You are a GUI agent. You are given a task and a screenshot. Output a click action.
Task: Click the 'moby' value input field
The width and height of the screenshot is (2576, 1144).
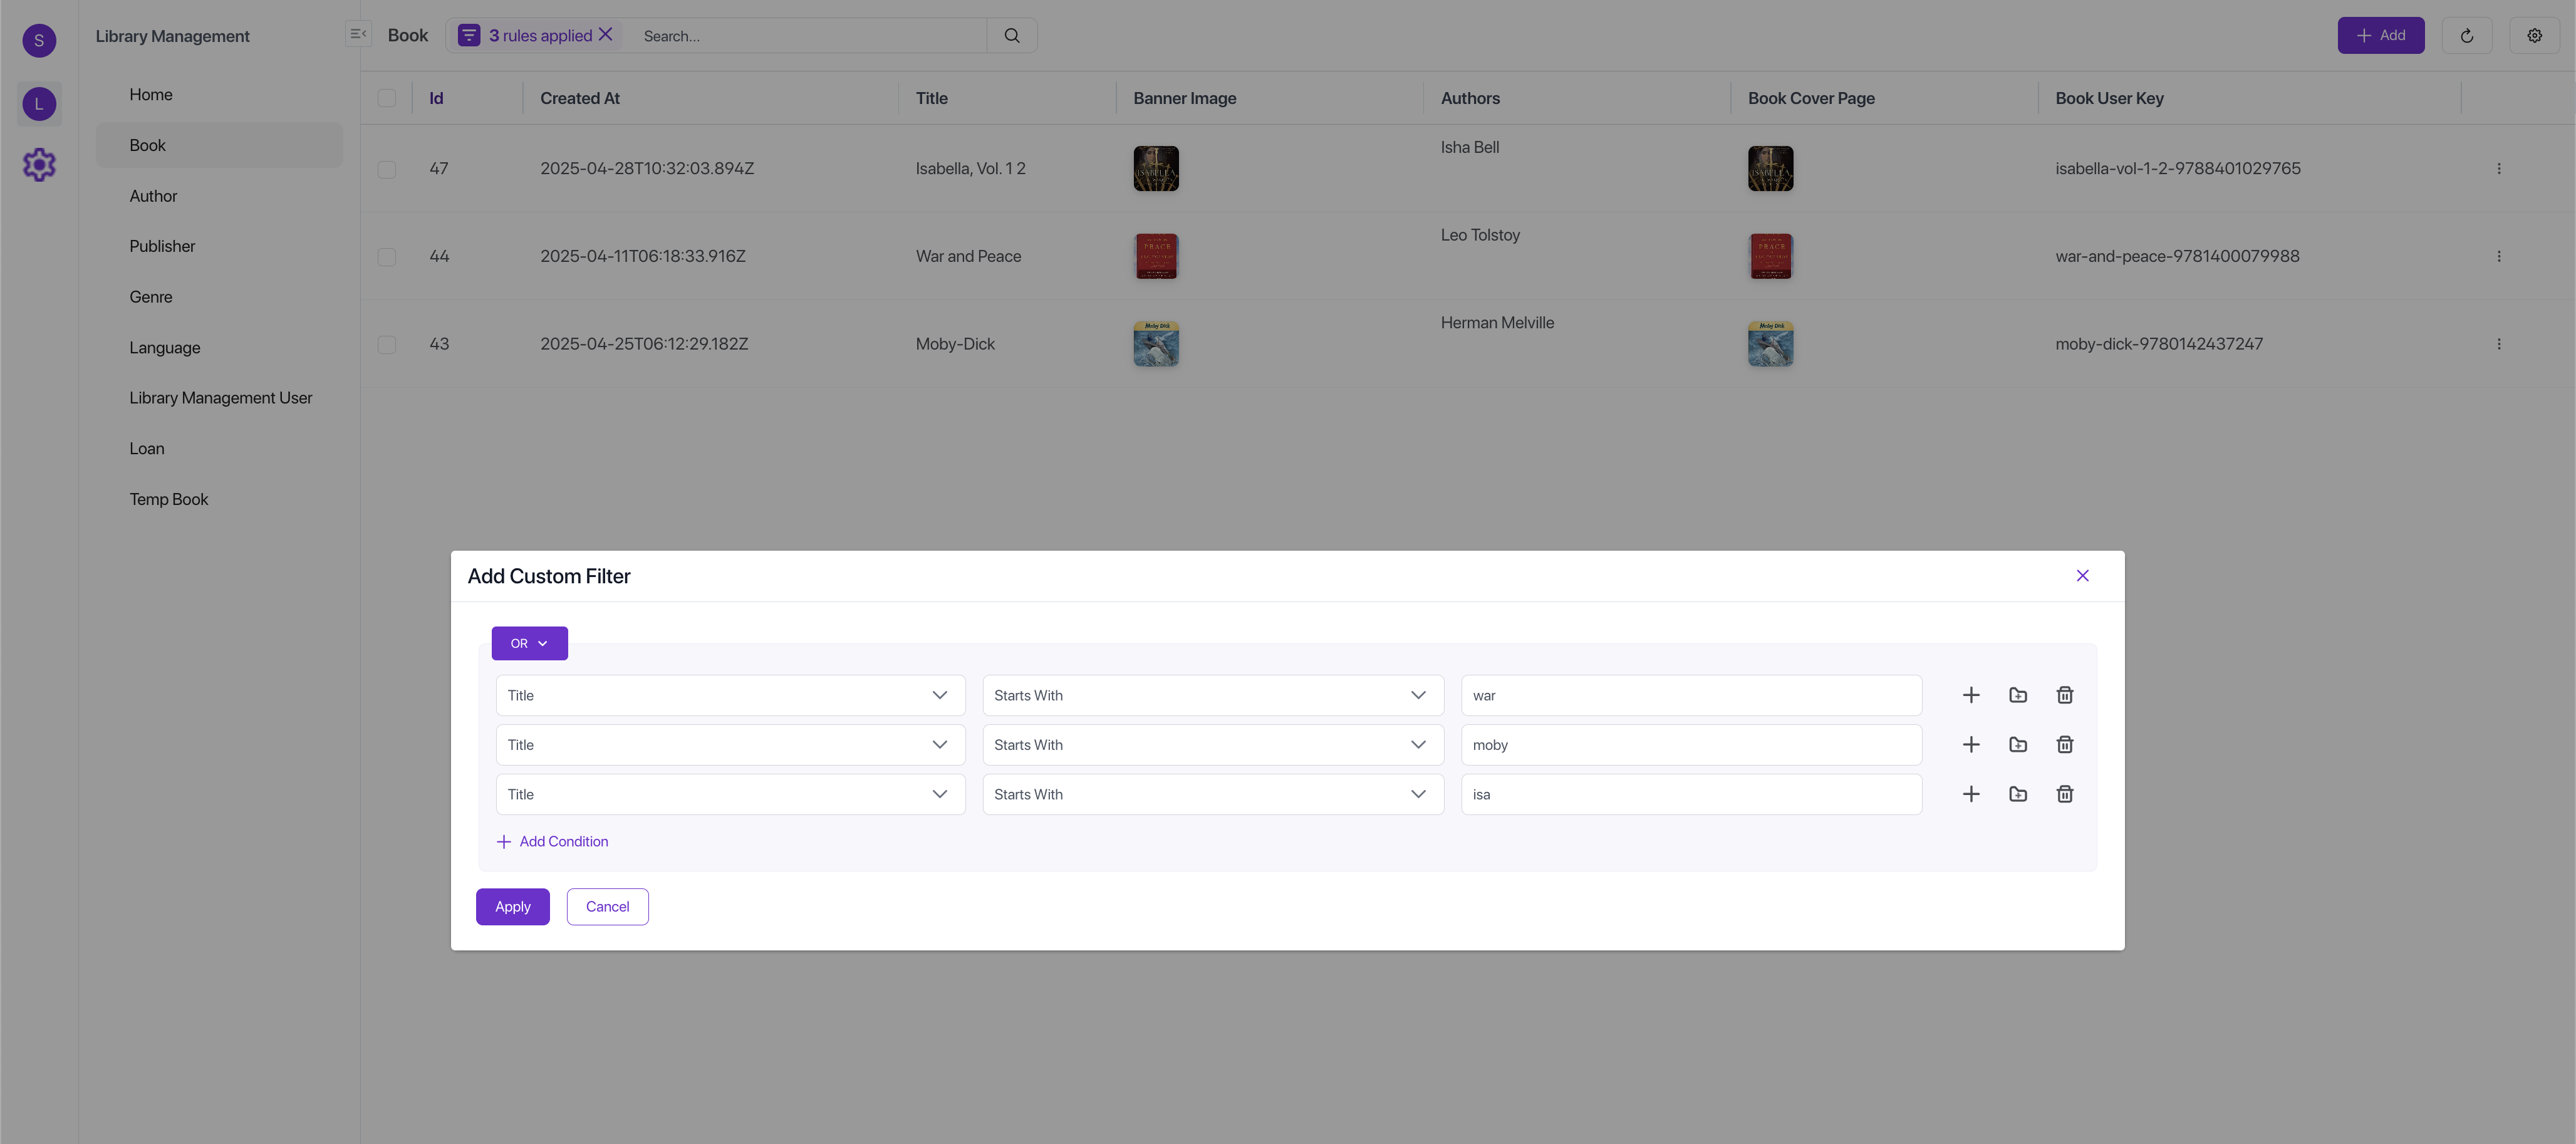pyautogui.click(x=1690, y=745)
